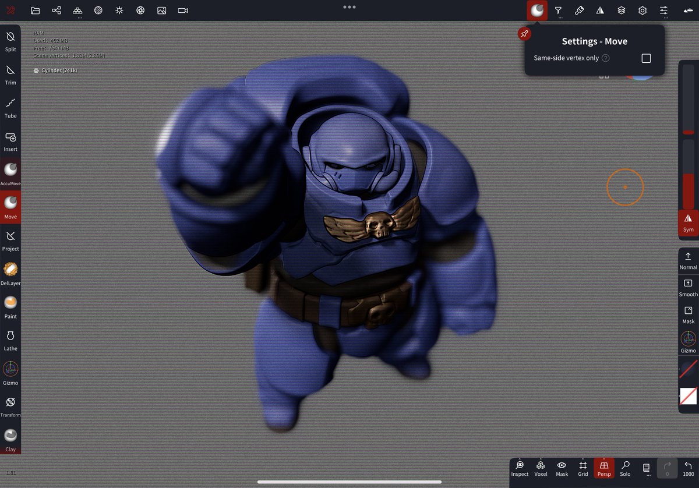Toggle Persp perspective camera

coord(604,468)
